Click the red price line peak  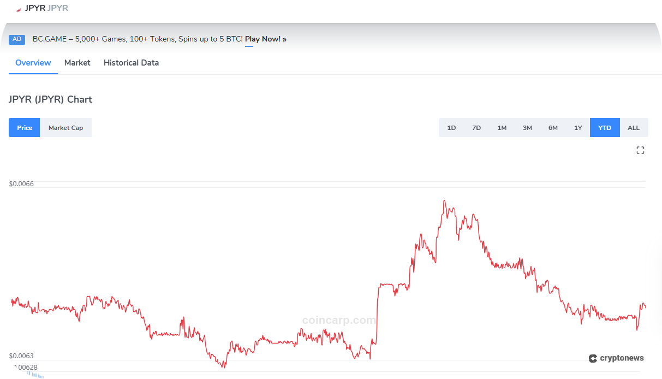(444, 201)
